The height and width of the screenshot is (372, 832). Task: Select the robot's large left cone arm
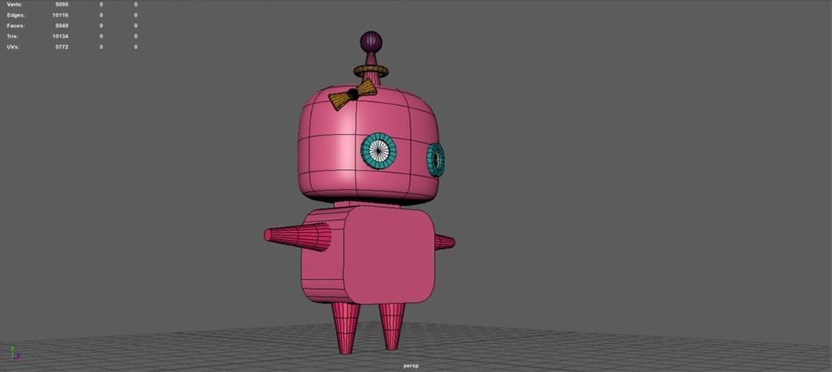298,237
